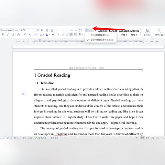
Task: Apply strikethrough emphasis A icon
Action: click(x=18, y=34)
